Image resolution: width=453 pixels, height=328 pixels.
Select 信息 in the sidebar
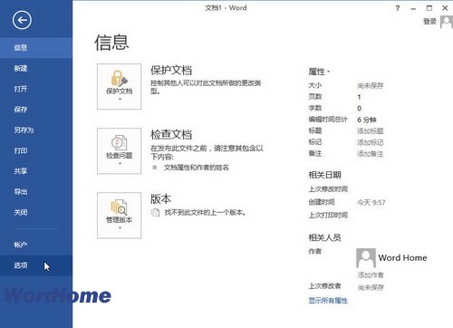(x=36, y=48)
